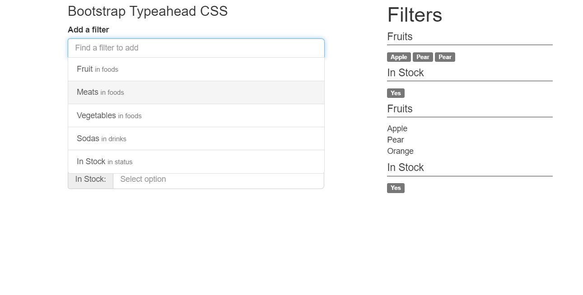Screen dimensions: 583x295
Task: Choose "Vegetables in foods" from the list
Action: pyautogui.click(x=108, y=115)
